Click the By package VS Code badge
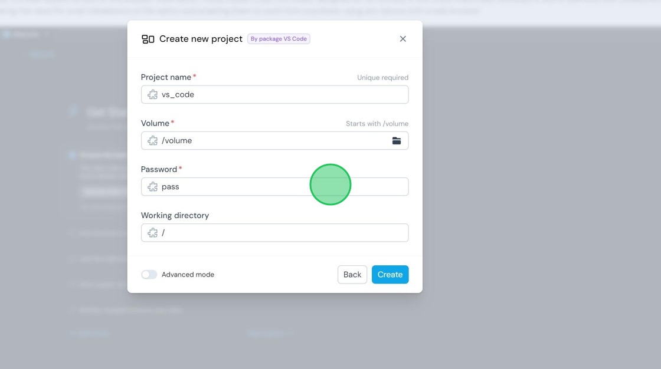This screenshot has height=369, width=661. (x=279, y=39)
